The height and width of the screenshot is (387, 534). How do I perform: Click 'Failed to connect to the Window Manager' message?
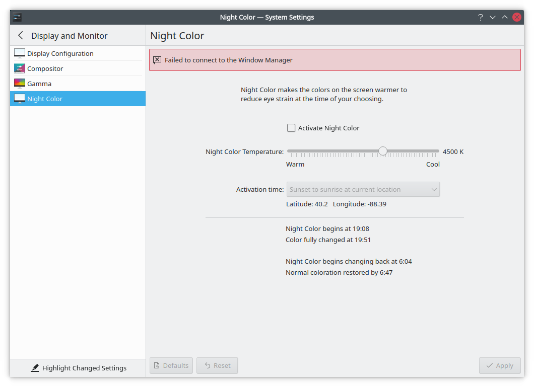(x=229, y=60)
